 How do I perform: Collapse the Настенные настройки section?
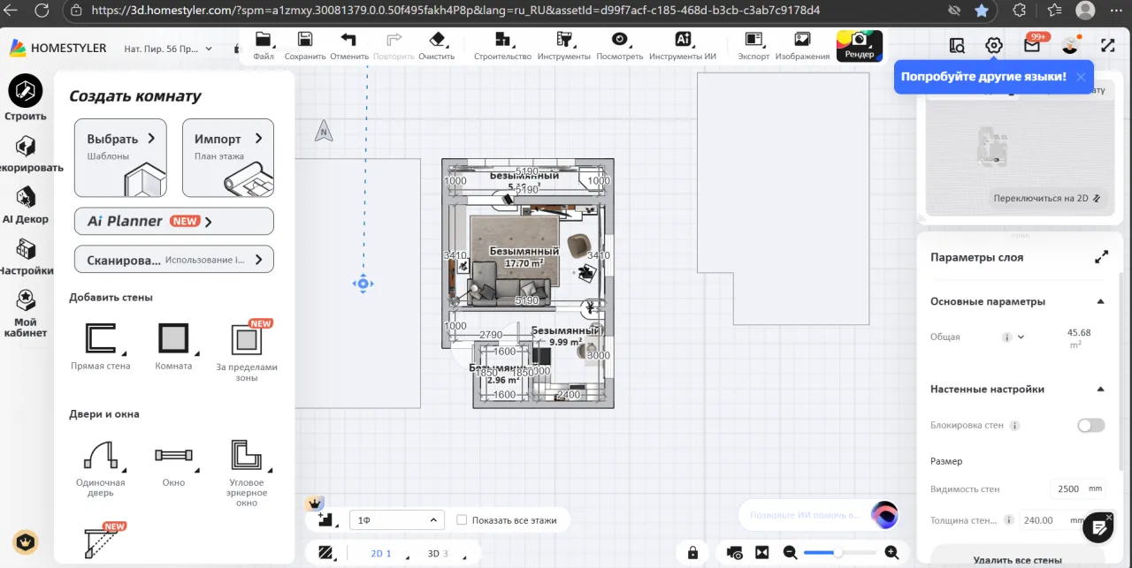tap(1100, 389)
